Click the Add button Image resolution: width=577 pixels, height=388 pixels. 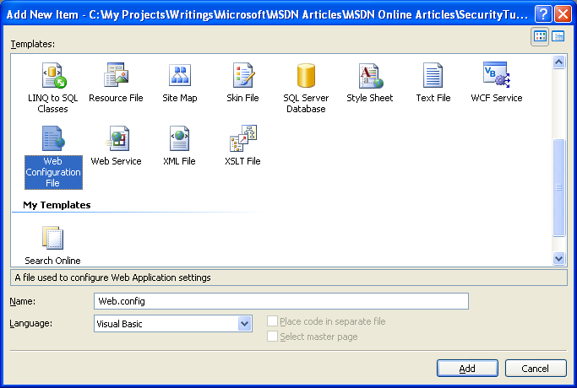467,368
